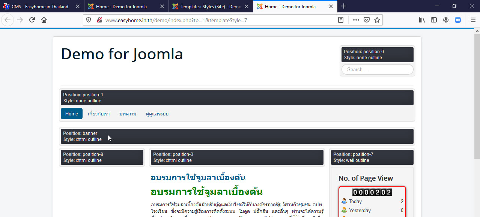Open Firefox account profile icon
This screenshot has width=480, height=217.
click(x=446, y=20)
